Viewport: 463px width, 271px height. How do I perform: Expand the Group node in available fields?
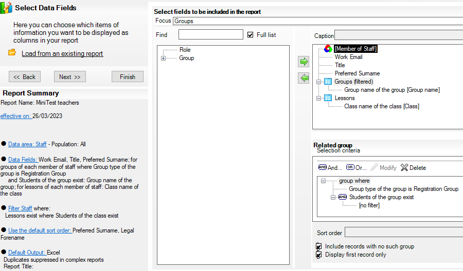click(163, 58)
